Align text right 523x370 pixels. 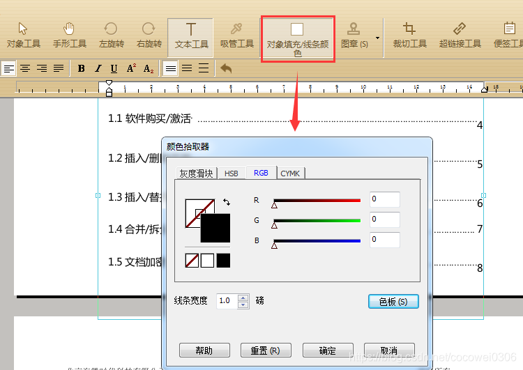click(x=42, y=69)
